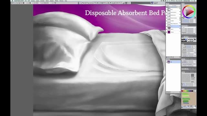
Task: Open the small paper selector thumbnail
Action: point(193,75)
